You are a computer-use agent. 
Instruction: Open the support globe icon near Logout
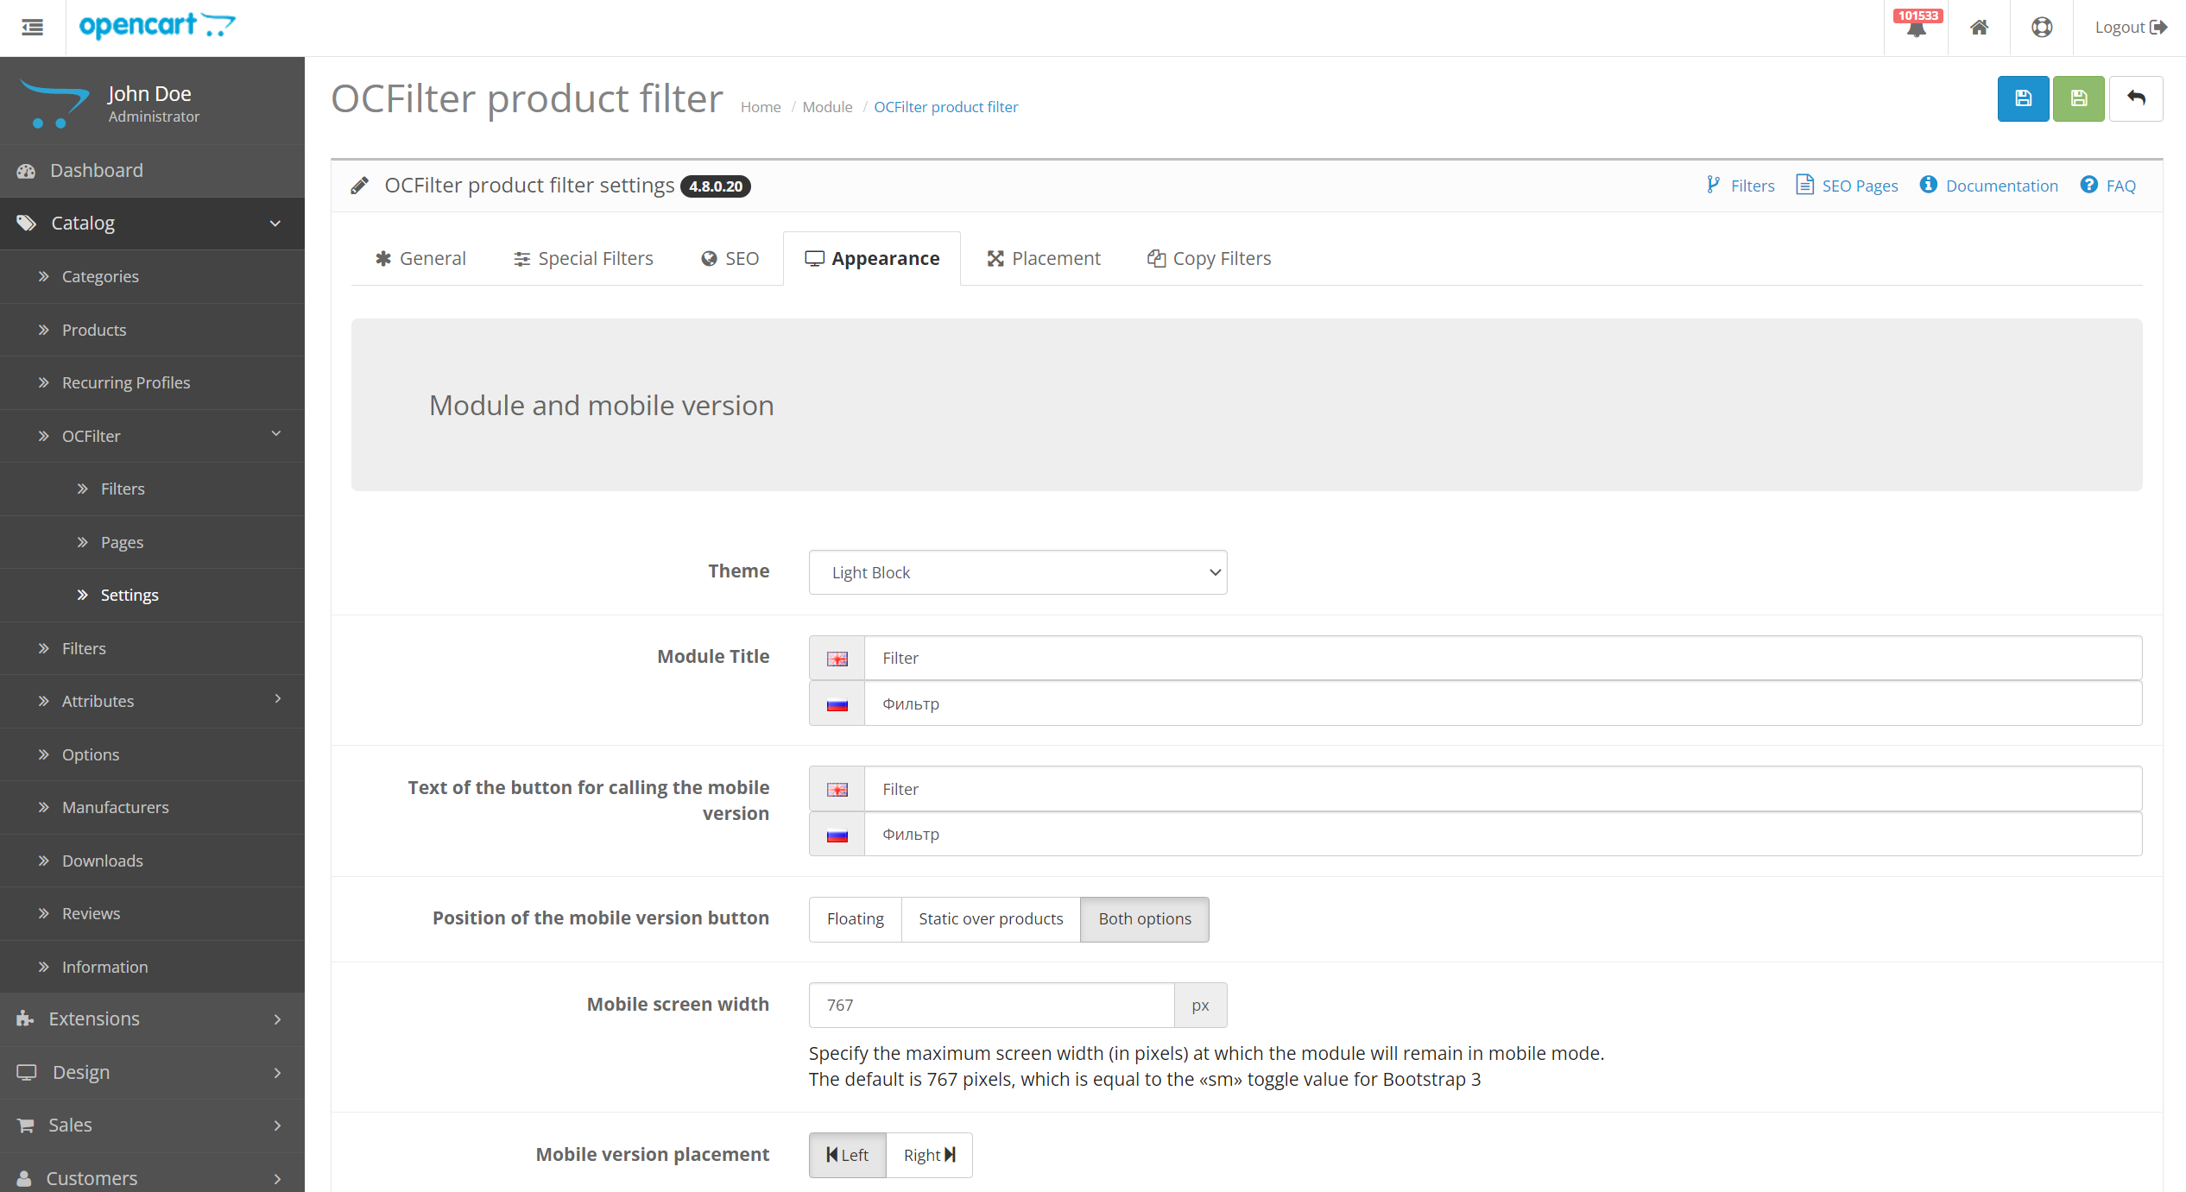pyautogui.click(x=2042, y=27)
